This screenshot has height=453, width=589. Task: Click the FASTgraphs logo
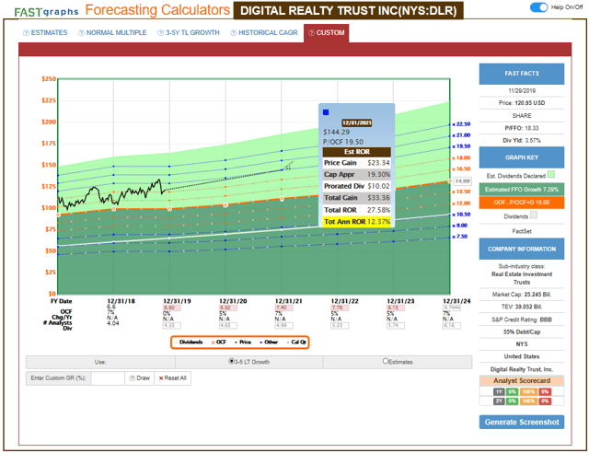pos(47,12)
